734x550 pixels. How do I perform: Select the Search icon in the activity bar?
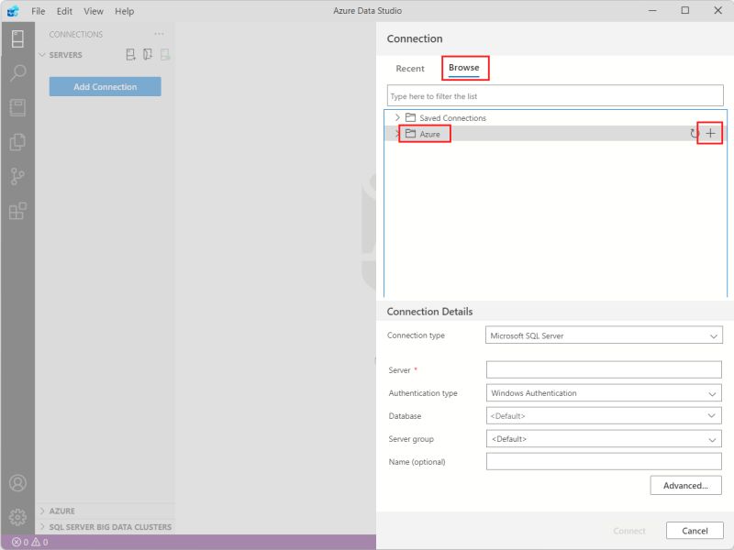[x=17, y=73]
